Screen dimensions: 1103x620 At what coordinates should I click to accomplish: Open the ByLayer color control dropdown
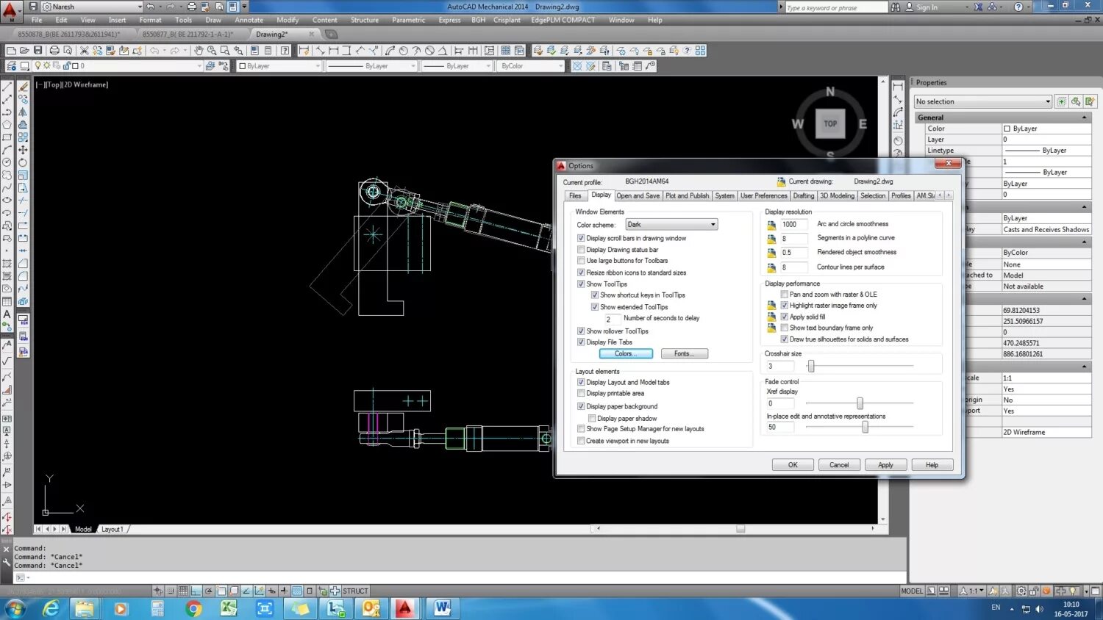tap(279, 66)
